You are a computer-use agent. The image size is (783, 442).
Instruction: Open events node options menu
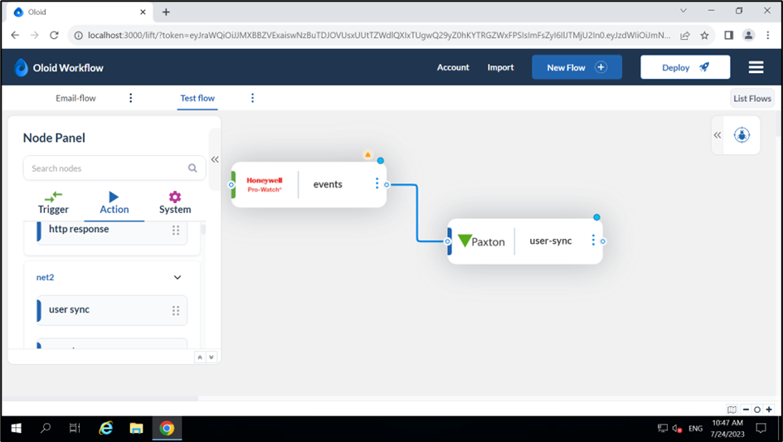coord(377,184)
